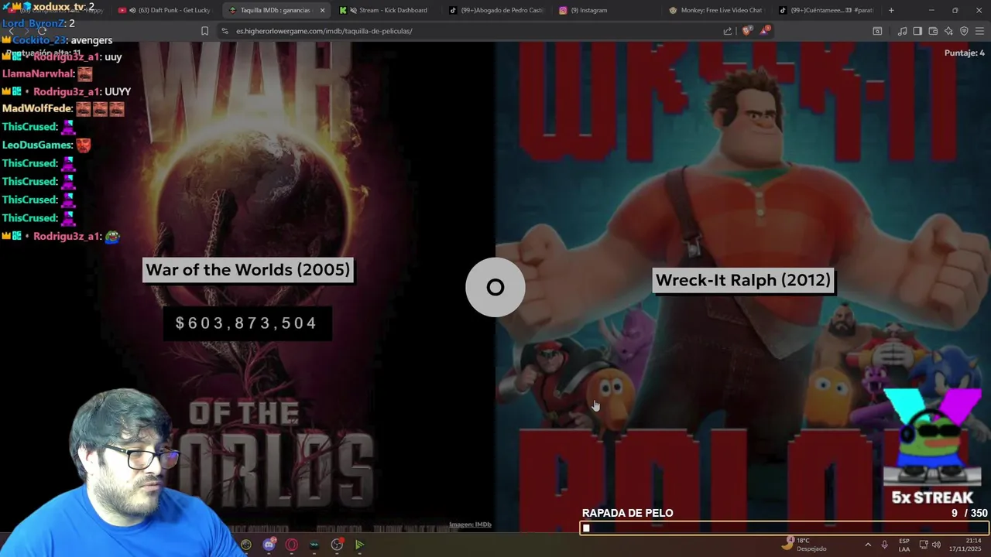
Task: Click the Cockito_23: avengers chat message
Action: coord(57,40)
